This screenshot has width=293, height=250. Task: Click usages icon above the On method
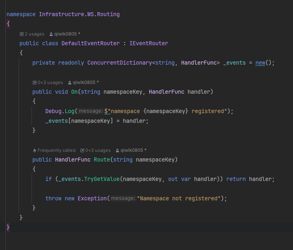pyautogui.click(x=35, y=82)
